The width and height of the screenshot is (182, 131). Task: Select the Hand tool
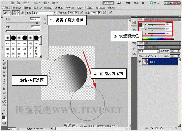[x=4, y=106]
